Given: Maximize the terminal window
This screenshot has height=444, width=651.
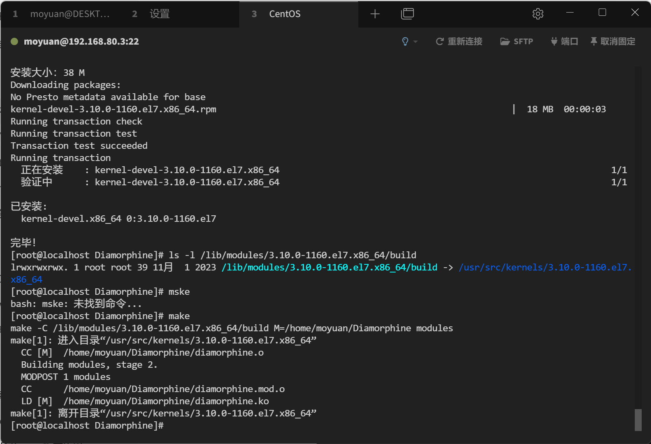Looking at the screenshot, I should tap(602, 13).
